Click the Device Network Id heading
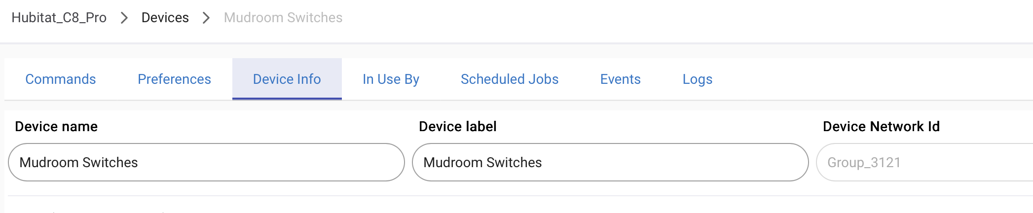The height and width of the screenshot is (213, 1033). [881, 127]
